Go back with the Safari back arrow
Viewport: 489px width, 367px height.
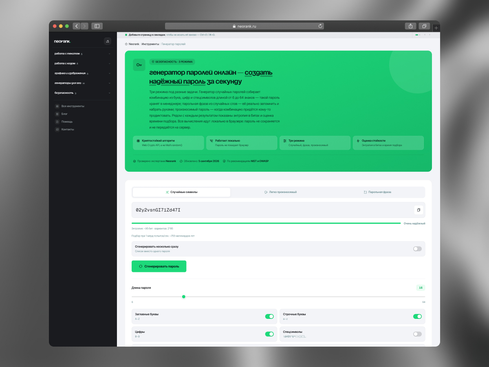(77, 26)
